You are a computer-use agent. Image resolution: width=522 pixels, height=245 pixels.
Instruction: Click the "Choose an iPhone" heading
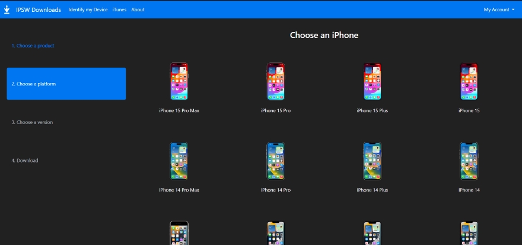[324, 35]
